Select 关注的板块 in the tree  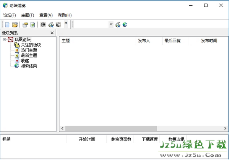(31, 45)
